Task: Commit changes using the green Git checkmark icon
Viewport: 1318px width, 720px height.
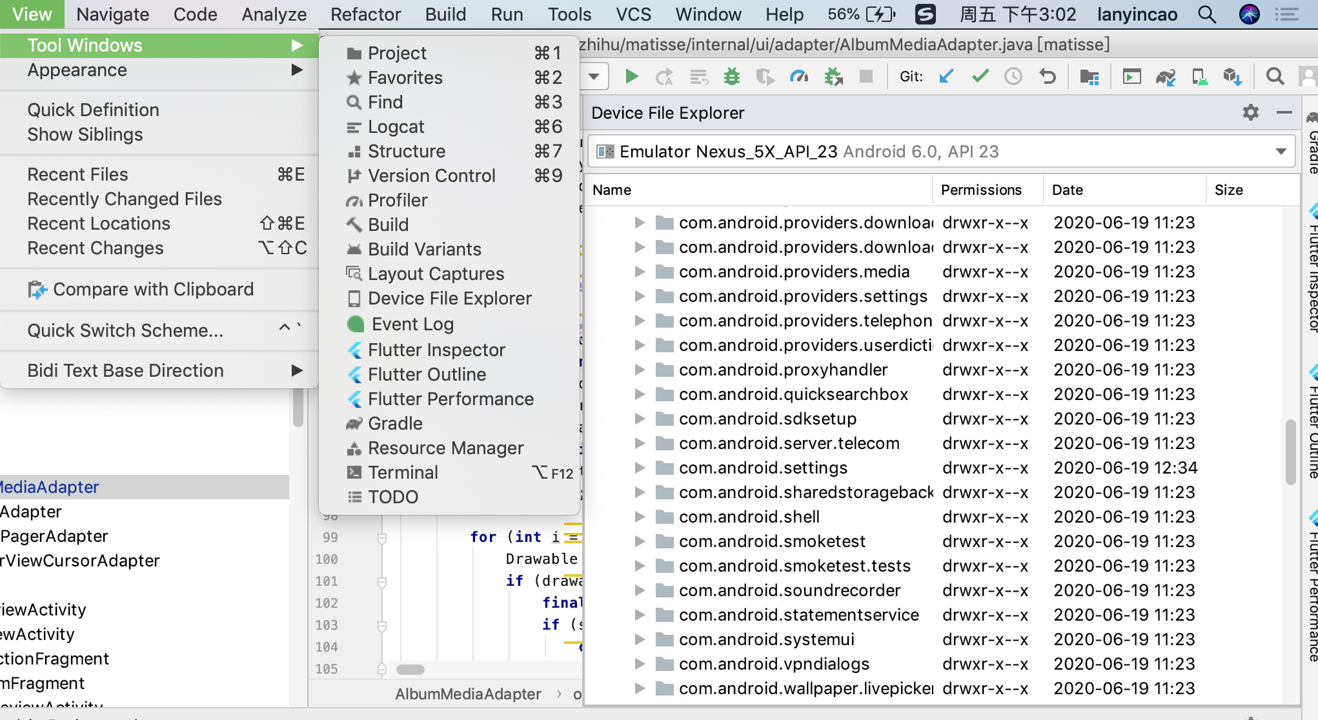Action: (x=980, y=76)
